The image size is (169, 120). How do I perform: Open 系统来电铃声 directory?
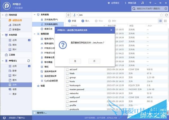pos(49,71)
